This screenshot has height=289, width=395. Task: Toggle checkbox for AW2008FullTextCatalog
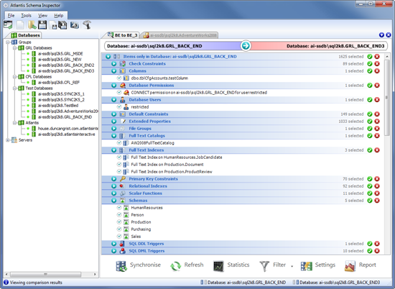pos(119,143)
